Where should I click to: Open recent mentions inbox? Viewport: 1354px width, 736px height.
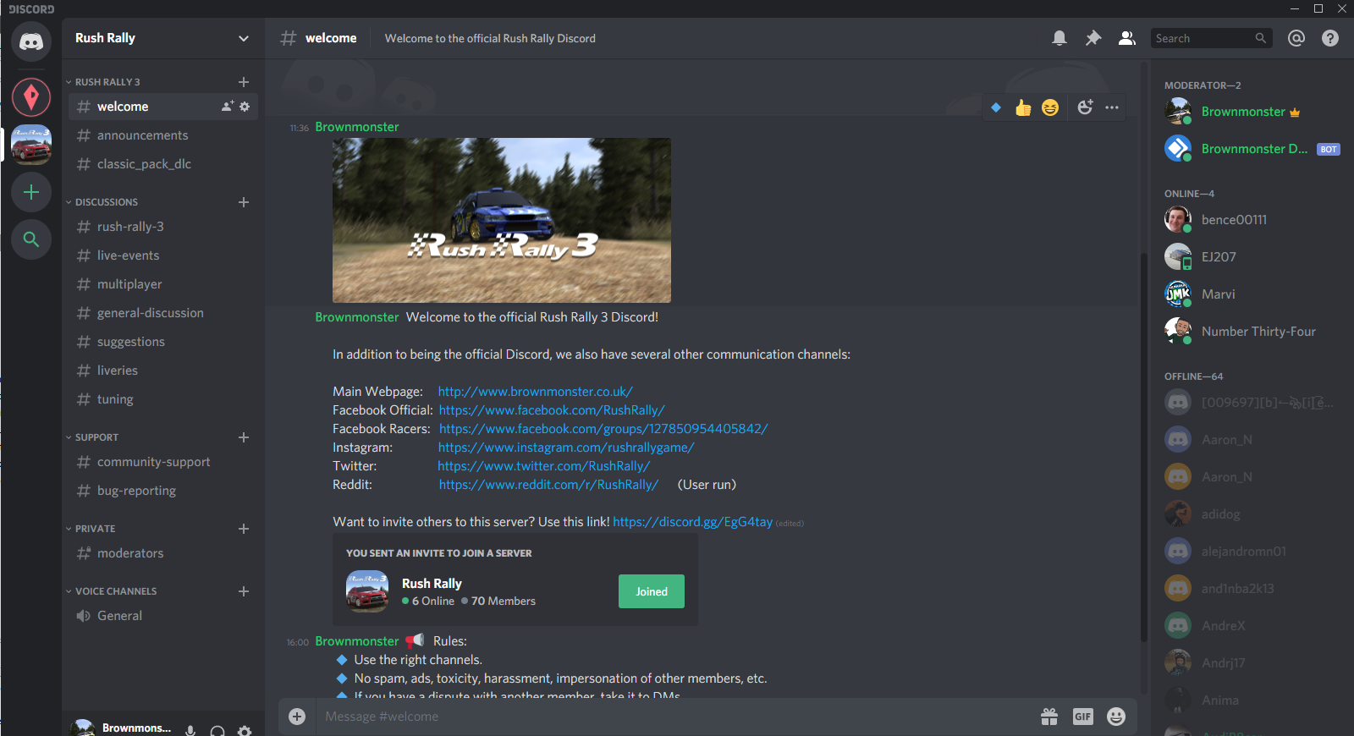coord(1296,38)
